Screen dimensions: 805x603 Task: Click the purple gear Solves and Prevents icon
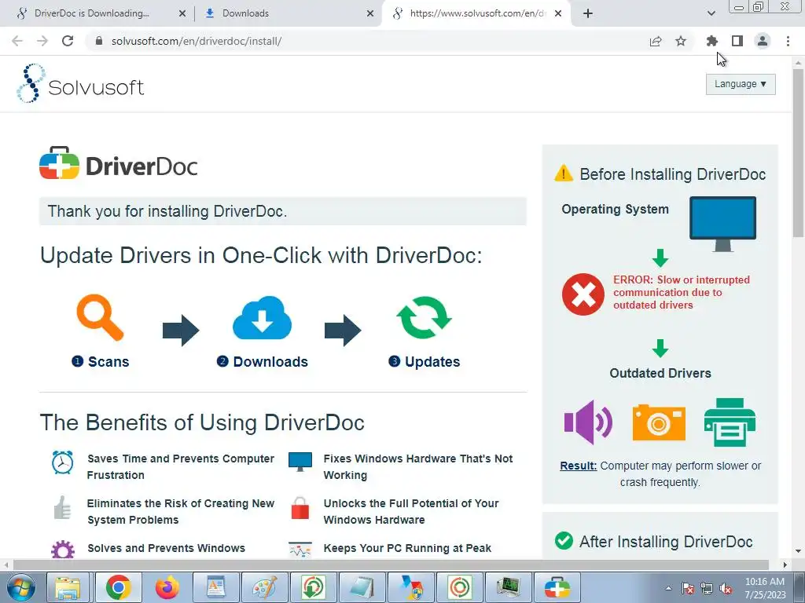point(63,550)
